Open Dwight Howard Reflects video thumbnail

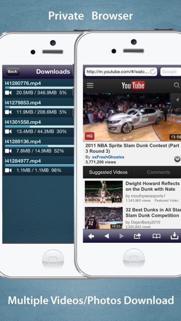pyautogui.click(x=104, y=192)
